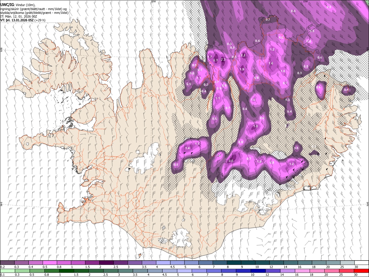369x277 pixels.
Task: Click upper legend swatch between 0.3 and 0.4
Action: [21, 263]
